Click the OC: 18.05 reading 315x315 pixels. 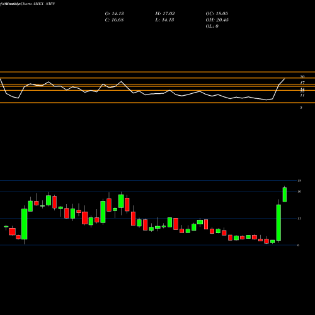[x=217, y=14]
